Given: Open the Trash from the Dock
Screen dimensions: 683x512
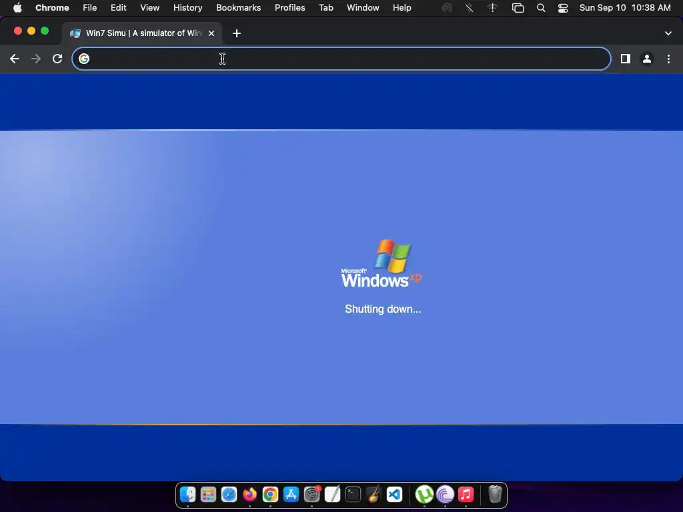Looking at the screenshot, I should (496, 495).
